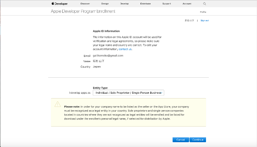Open the Develop menu
This screenshot has height=147, width=257.
coord(124,4)
